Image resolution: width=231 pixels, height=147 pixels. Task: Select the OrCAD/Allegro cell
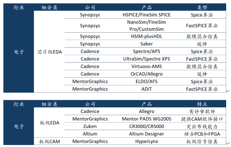pyautogui.click(x=146, y=74)
